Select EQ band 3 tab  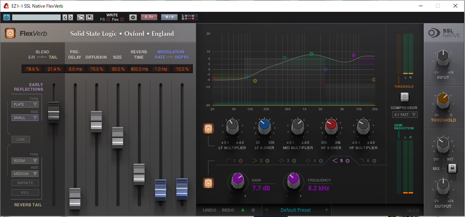click(285, 161)
